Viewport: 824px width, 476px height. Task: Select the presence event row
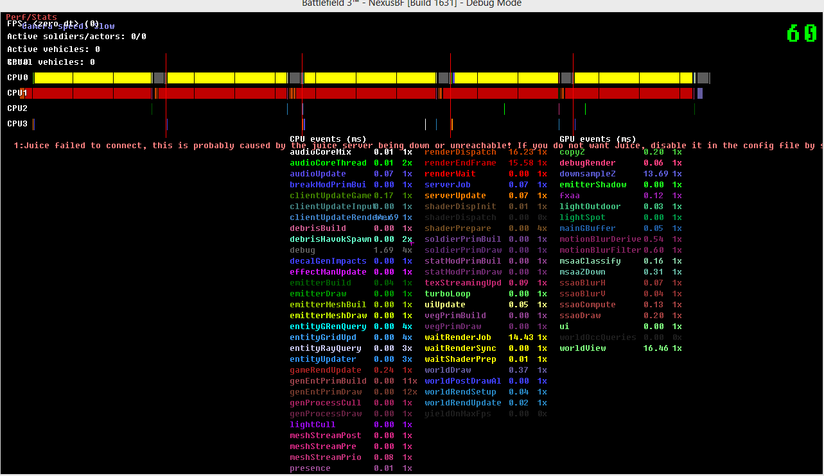351,468
